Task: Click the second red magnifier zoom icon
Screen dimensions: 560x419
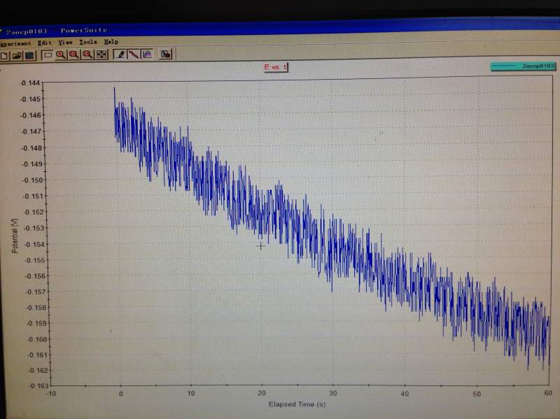Action: pos(74,55)
